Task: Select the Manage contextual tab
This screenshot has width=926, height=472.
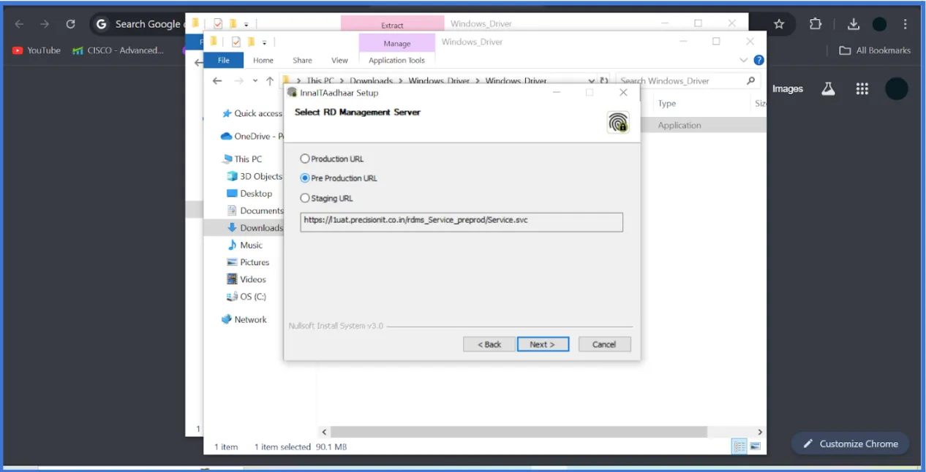Action: pos(397,43)
